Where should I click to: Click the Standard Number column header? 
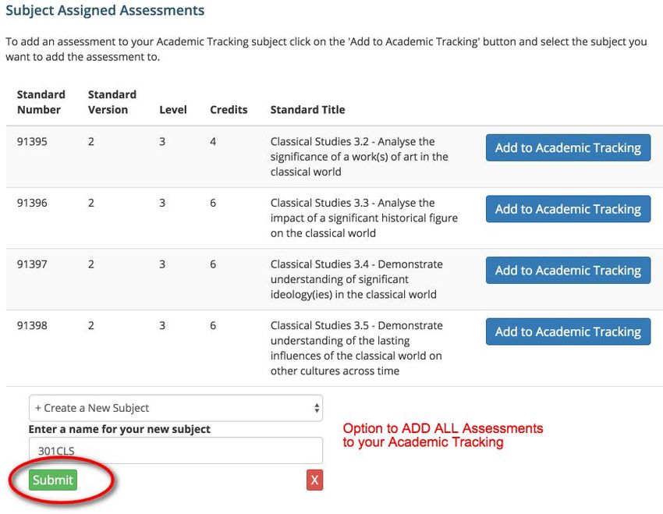pos(41,102)
